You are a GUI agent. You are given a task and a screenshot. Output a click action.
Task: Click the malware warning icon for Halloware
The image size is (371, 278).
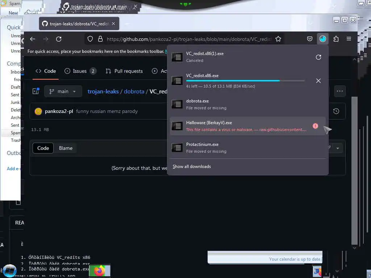click(316, 126)
